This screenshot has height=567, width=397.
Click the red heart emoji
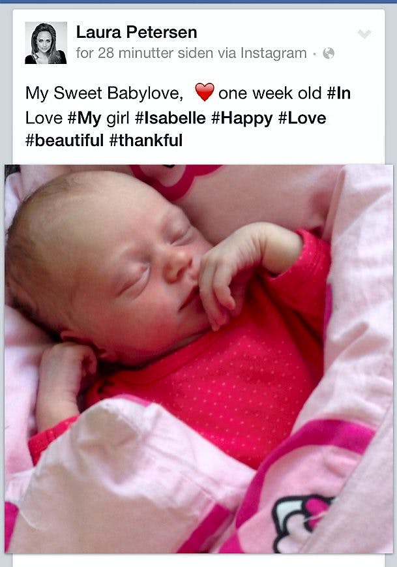205,92
